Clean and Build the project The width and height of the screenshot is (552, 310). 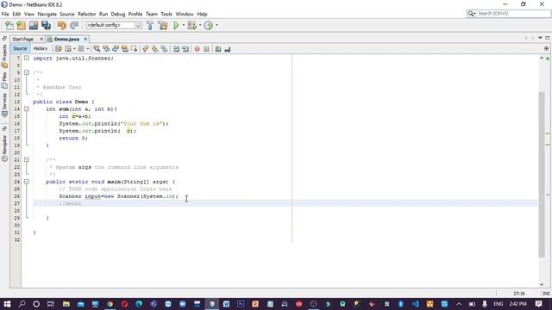coord(163,25)
